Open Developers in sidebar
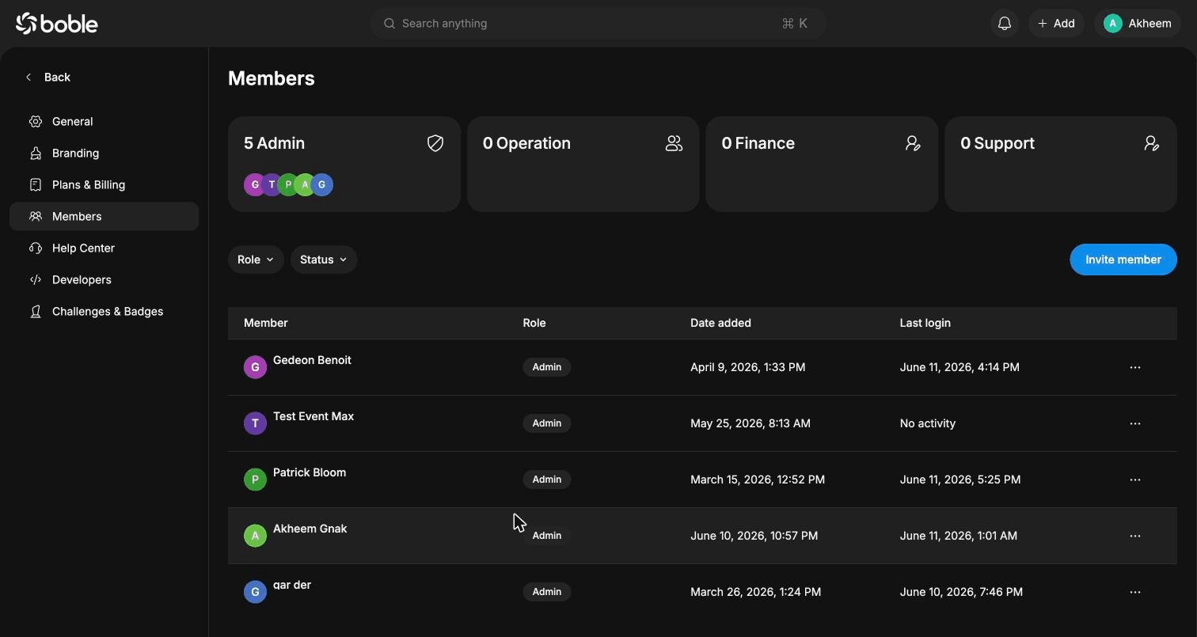 click(x=104, y=279)
